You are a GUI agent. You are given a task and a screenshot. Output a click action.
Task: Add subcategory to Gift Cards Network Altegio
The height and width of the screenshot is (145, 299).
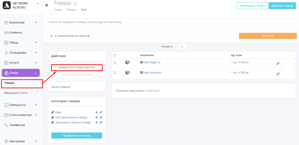(97, 117)
